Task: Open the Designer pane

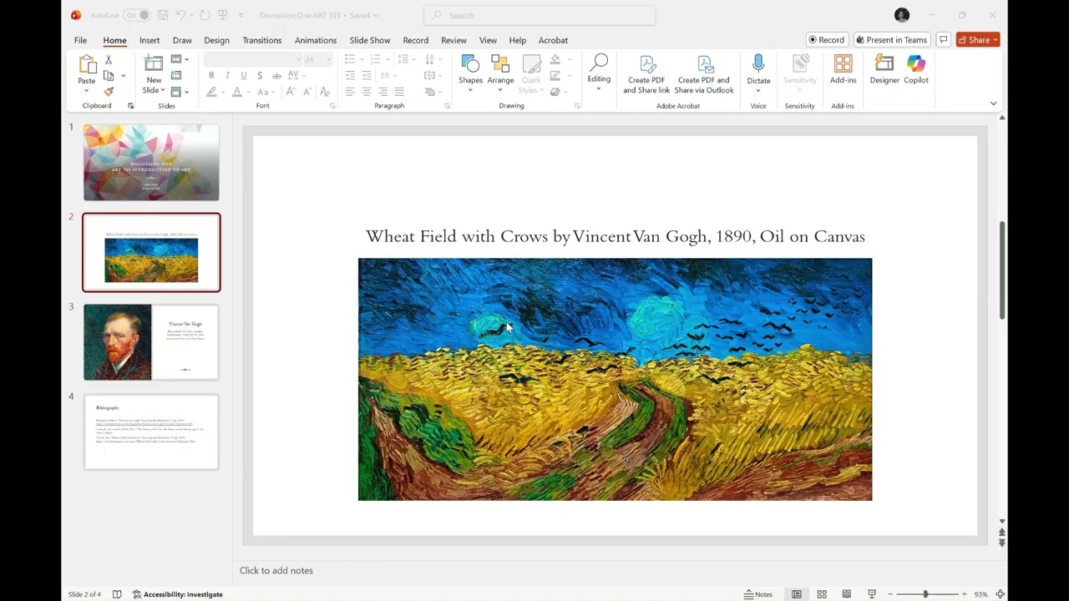Action: pyautogui.click(x=884, y=71)
